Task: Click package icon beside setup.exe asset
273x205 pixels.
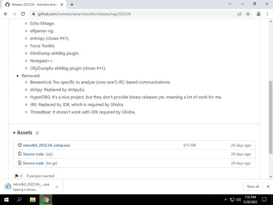Action: point(20,145)
